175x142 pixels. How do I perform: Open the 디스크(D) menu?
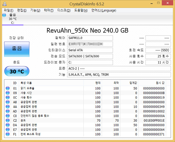coord(64,10)
